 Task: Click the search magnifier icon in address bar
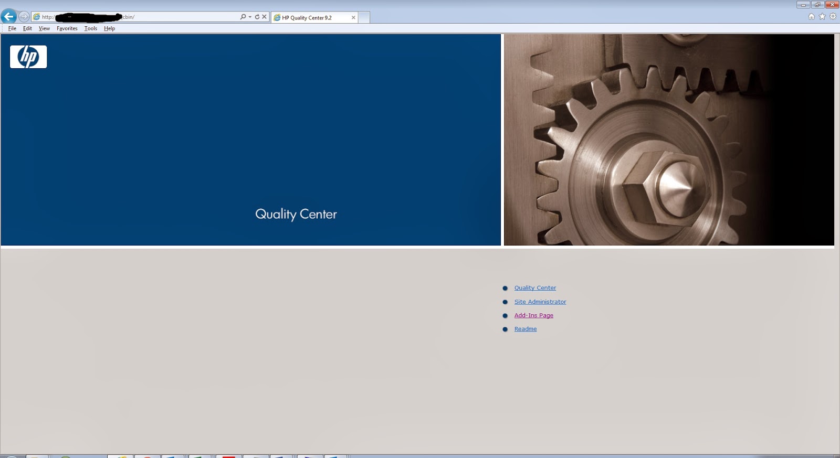coord(243,17)
